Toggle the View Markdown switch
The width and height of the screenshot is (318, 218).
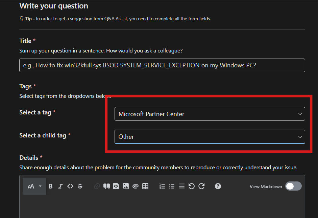(x=293, y=186)
